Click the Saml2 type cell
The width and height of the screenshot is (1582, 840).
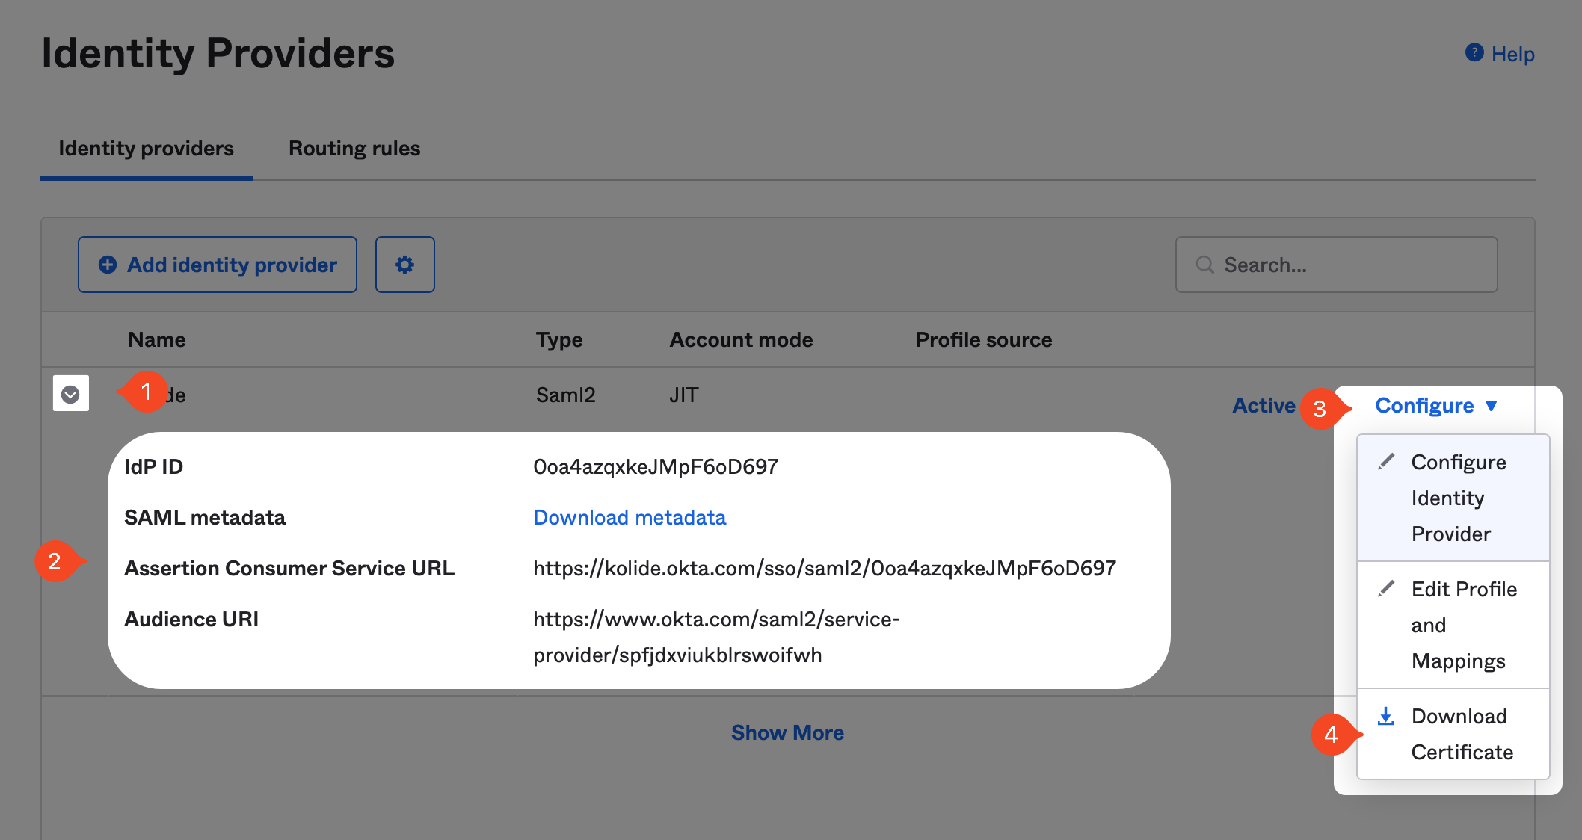[x=565, y=395]
